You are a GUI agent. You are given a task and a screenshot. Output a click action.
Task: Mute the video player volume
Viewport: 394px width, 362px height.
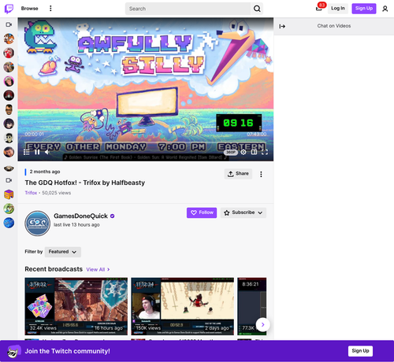[x=47, y=152]
